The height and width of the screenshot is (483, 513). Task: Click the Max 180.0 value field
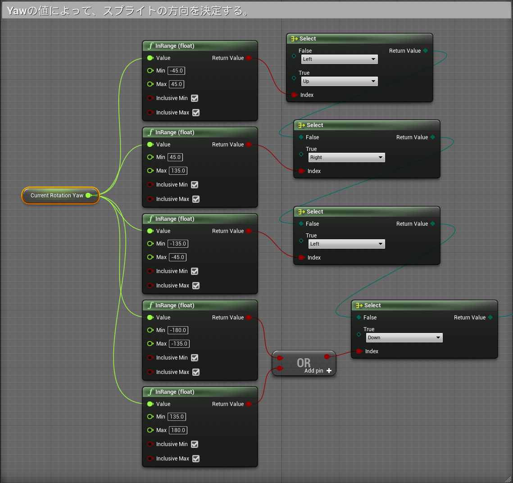(x=178, y=430)
